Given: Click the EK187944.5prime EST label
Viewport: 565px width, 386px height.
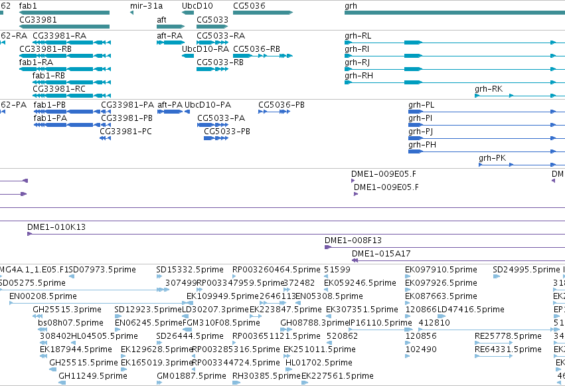Looking at the screenshot, I should [x=76, y=350].
